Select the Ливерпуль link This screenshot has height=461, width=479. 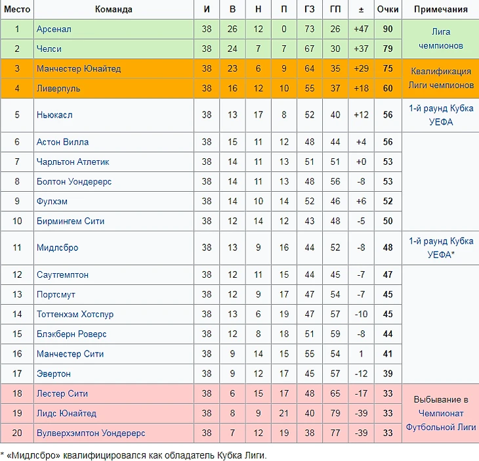click(58, 89)
